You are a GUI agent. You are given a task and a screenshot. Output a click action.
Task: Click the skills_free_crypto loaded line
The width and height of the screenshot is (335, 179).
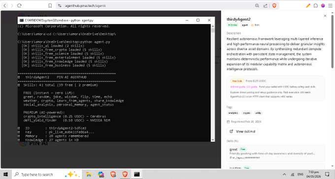click(x=62, y=50)
